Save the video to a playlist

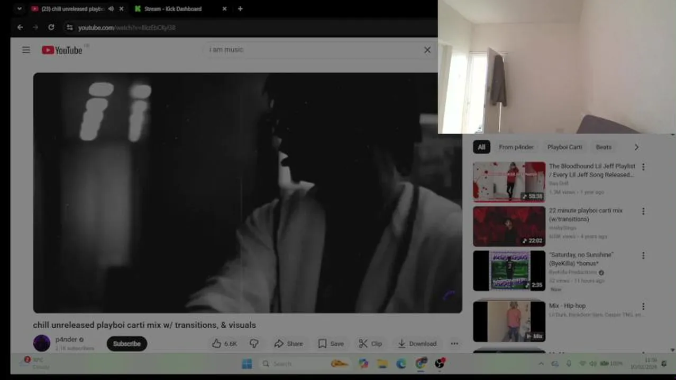331,344
